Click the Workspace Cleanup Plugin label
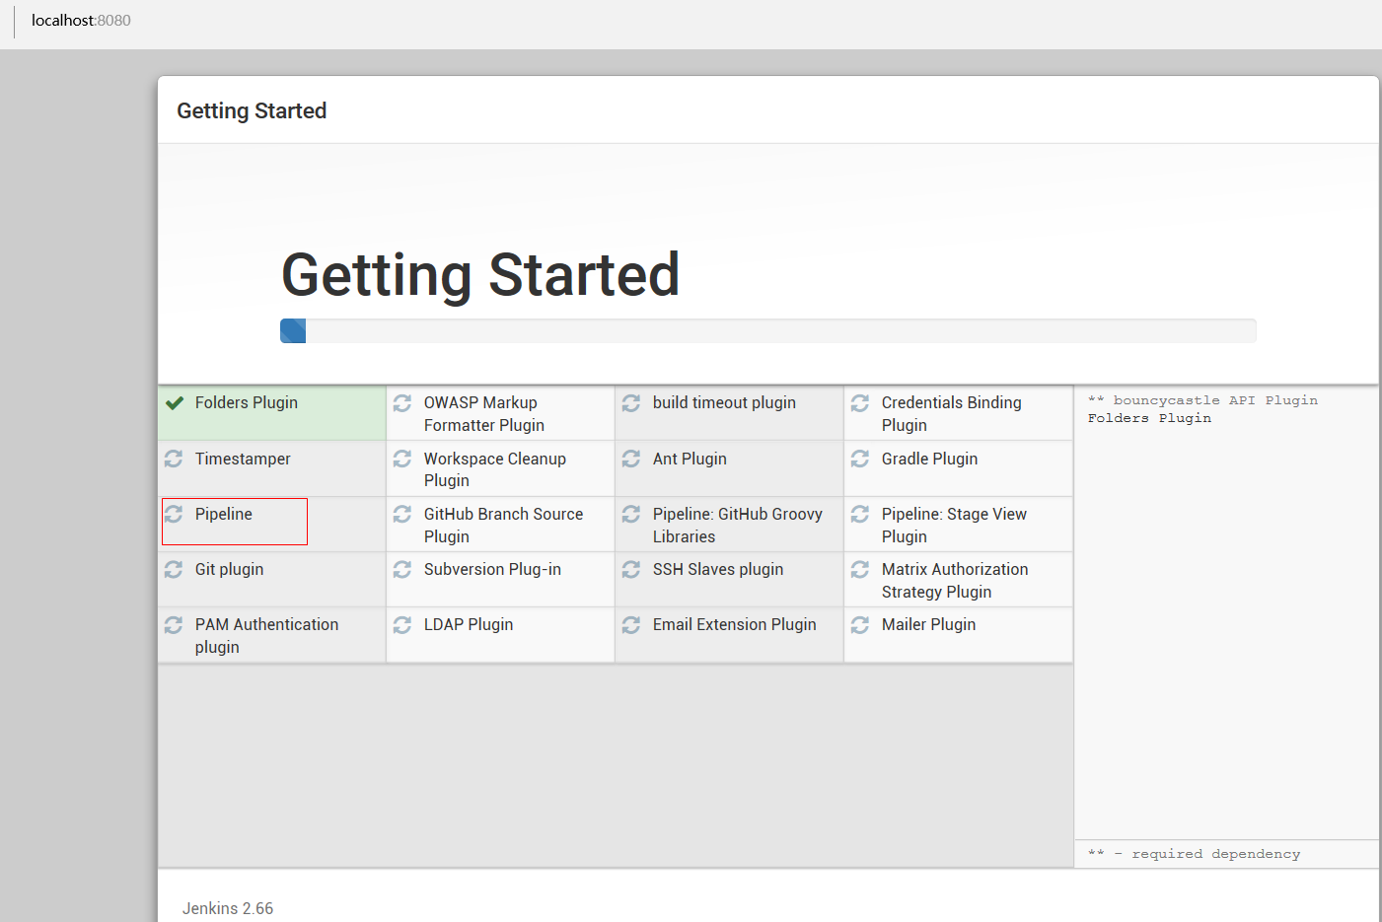The image size is (1382, 922). pyautogui.click(x=495, y=469)
